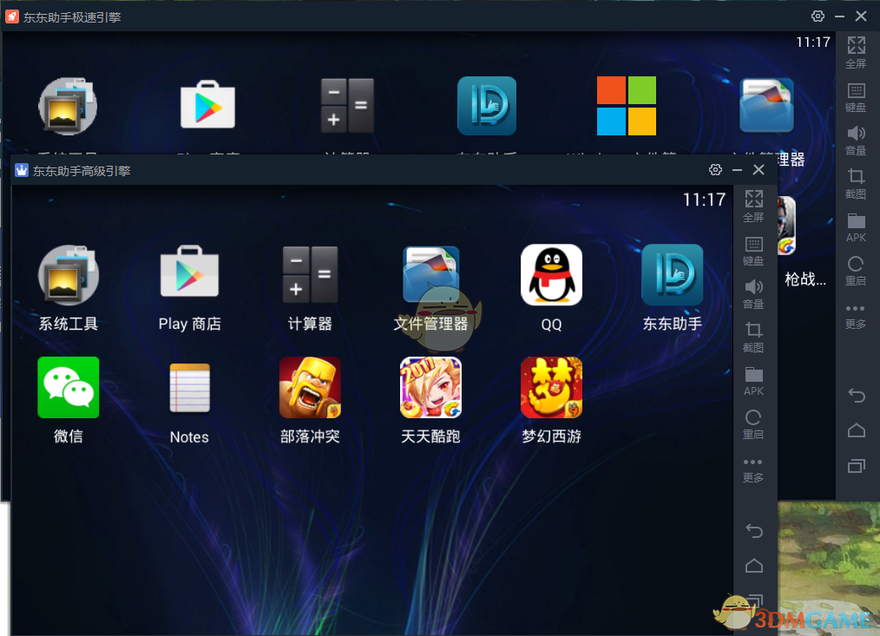Viewport: 880px width, 636px height.
Task: Open calculator icon in 极速引擎 window
Action: [347, 106]
